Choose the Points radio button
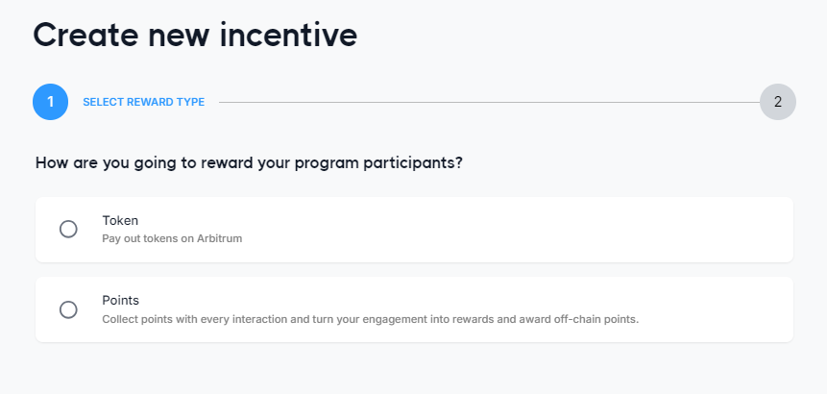This screenshot has width=827, height=394. [x=68, y=309]
